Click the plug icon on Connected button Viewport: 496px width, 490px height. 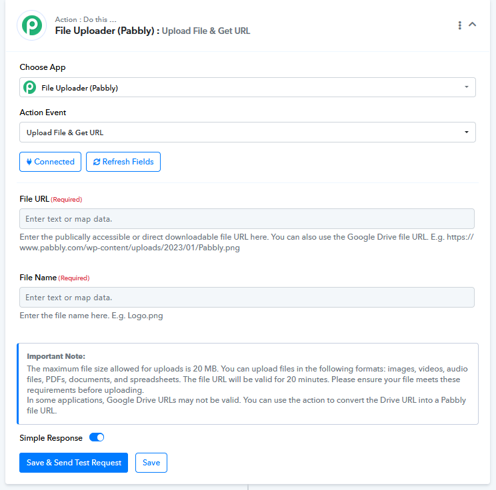coord(29,162)
